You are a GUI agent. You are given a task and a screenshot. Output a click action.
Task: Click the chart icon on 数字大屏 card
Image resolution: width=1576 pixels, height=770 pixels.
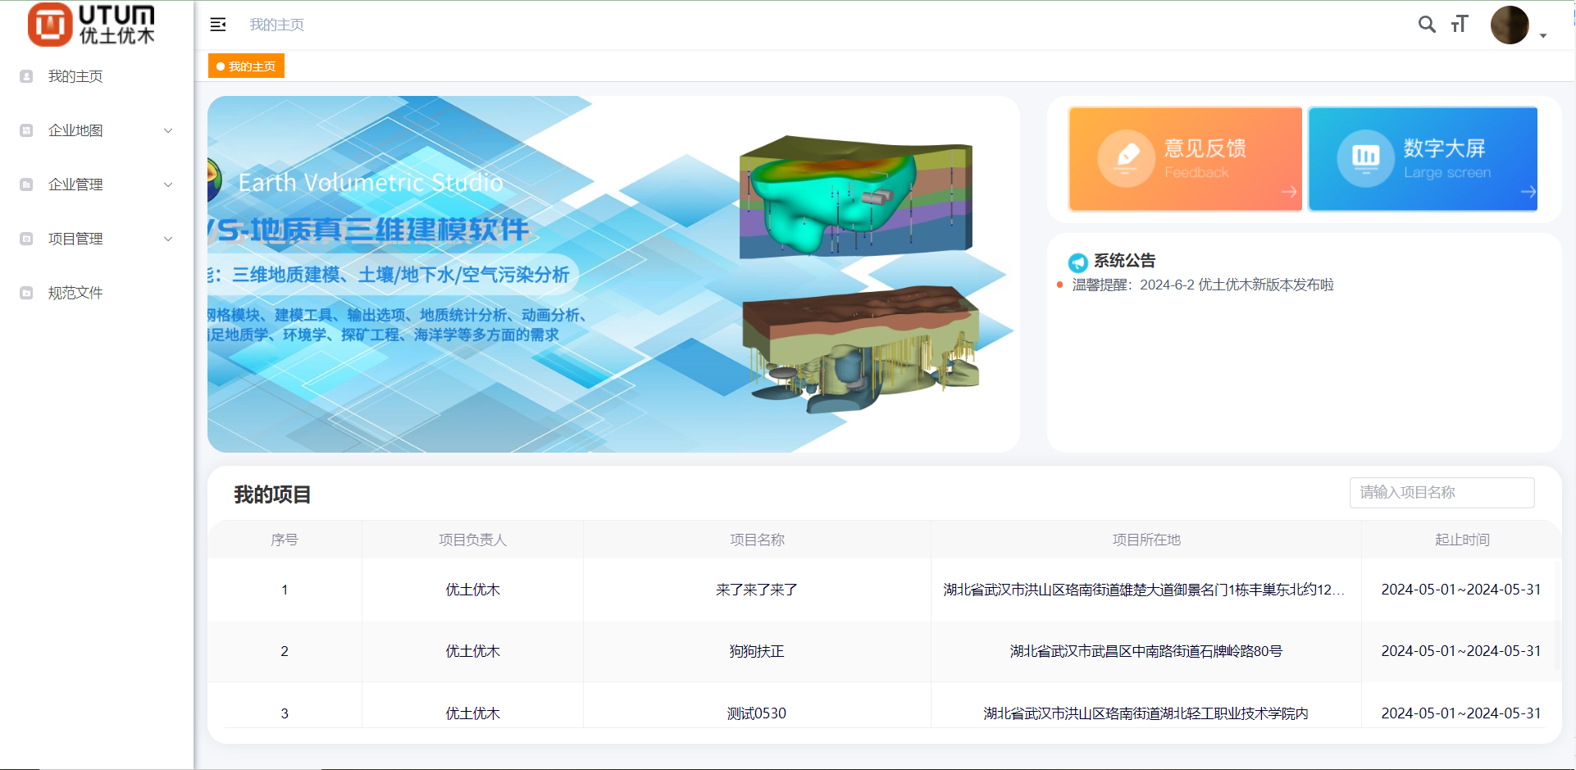click(1365, 158)
